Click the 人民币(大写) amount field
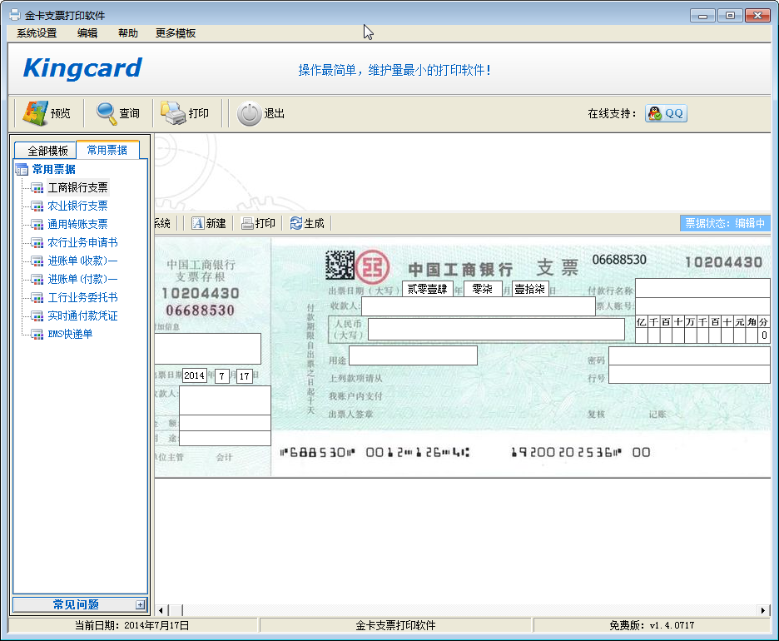Viewport: 779px width, 641px height. pos(496,329)
